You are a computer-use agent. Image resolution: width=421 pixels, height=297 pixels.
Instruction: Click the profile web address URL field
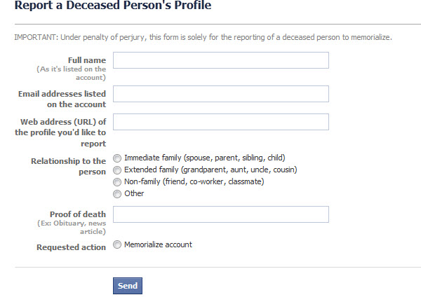click(220, 122)
